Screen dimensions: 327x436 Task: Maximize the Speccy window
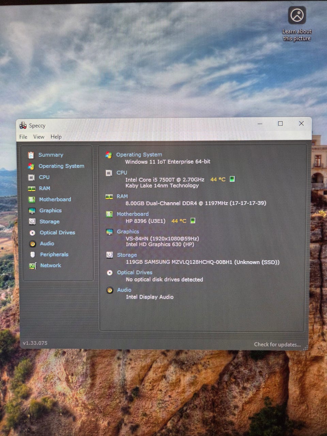click(x=280, y=123)
